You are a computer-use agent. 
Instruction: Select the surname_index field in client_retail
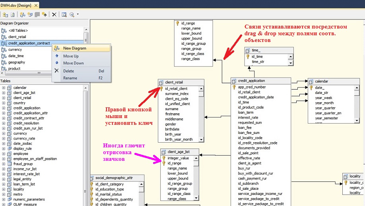point(177,94)
